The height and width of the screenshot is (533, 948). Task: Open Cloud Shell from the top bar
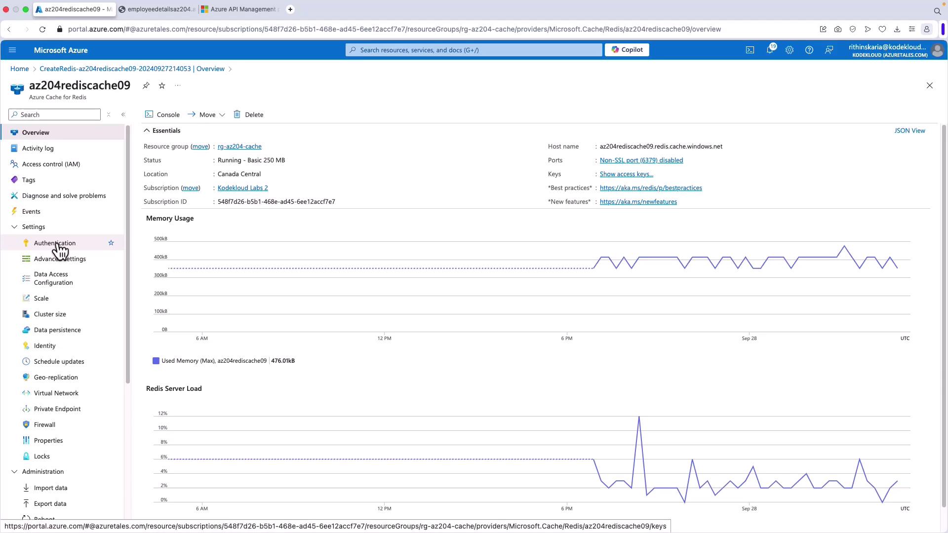[x=750, y=50]
